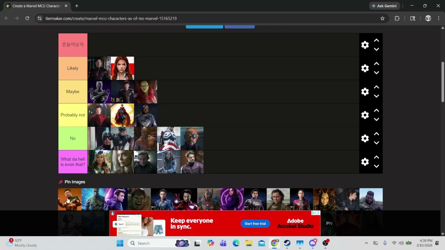Screen dimensions: 445x250
Task: Pick Mantis image from the image pool
Action: coord(325,199)
